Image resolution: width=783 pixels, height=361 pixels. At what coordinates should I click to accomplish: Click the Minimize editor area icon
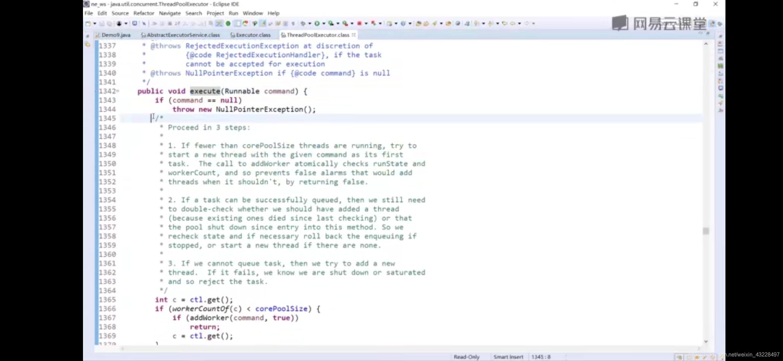(700, 33)
